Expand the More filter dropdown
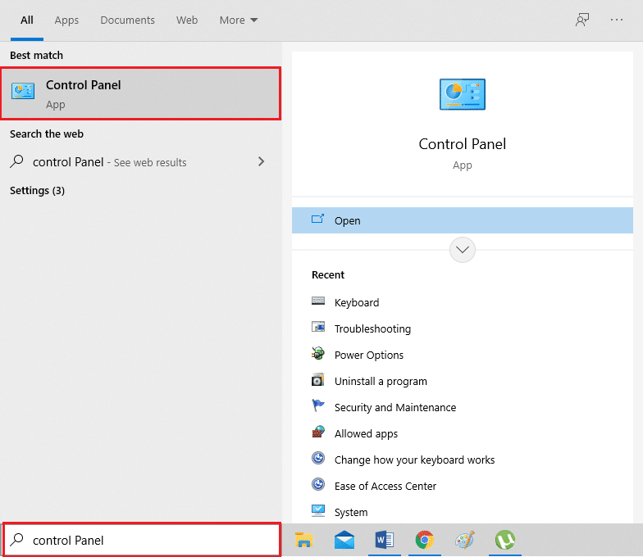The height and width of the screenshot is (557, 643). point(238,20)
